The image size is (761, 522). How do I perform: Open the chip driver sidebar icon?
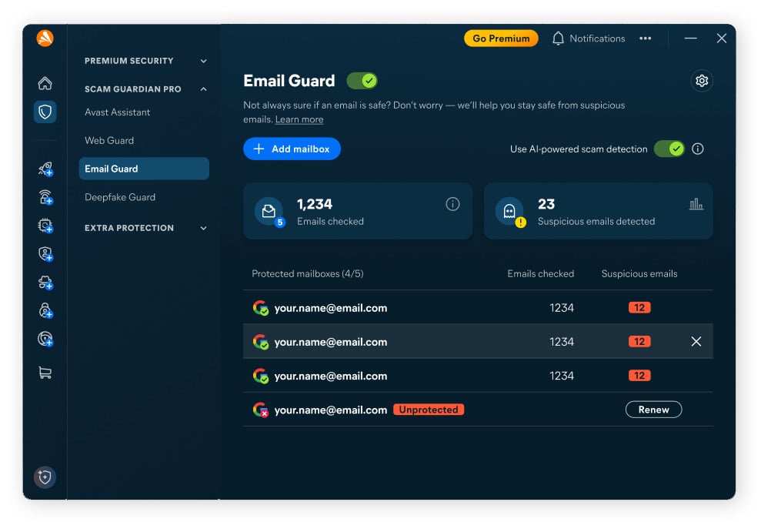click(x=45, y=226)
